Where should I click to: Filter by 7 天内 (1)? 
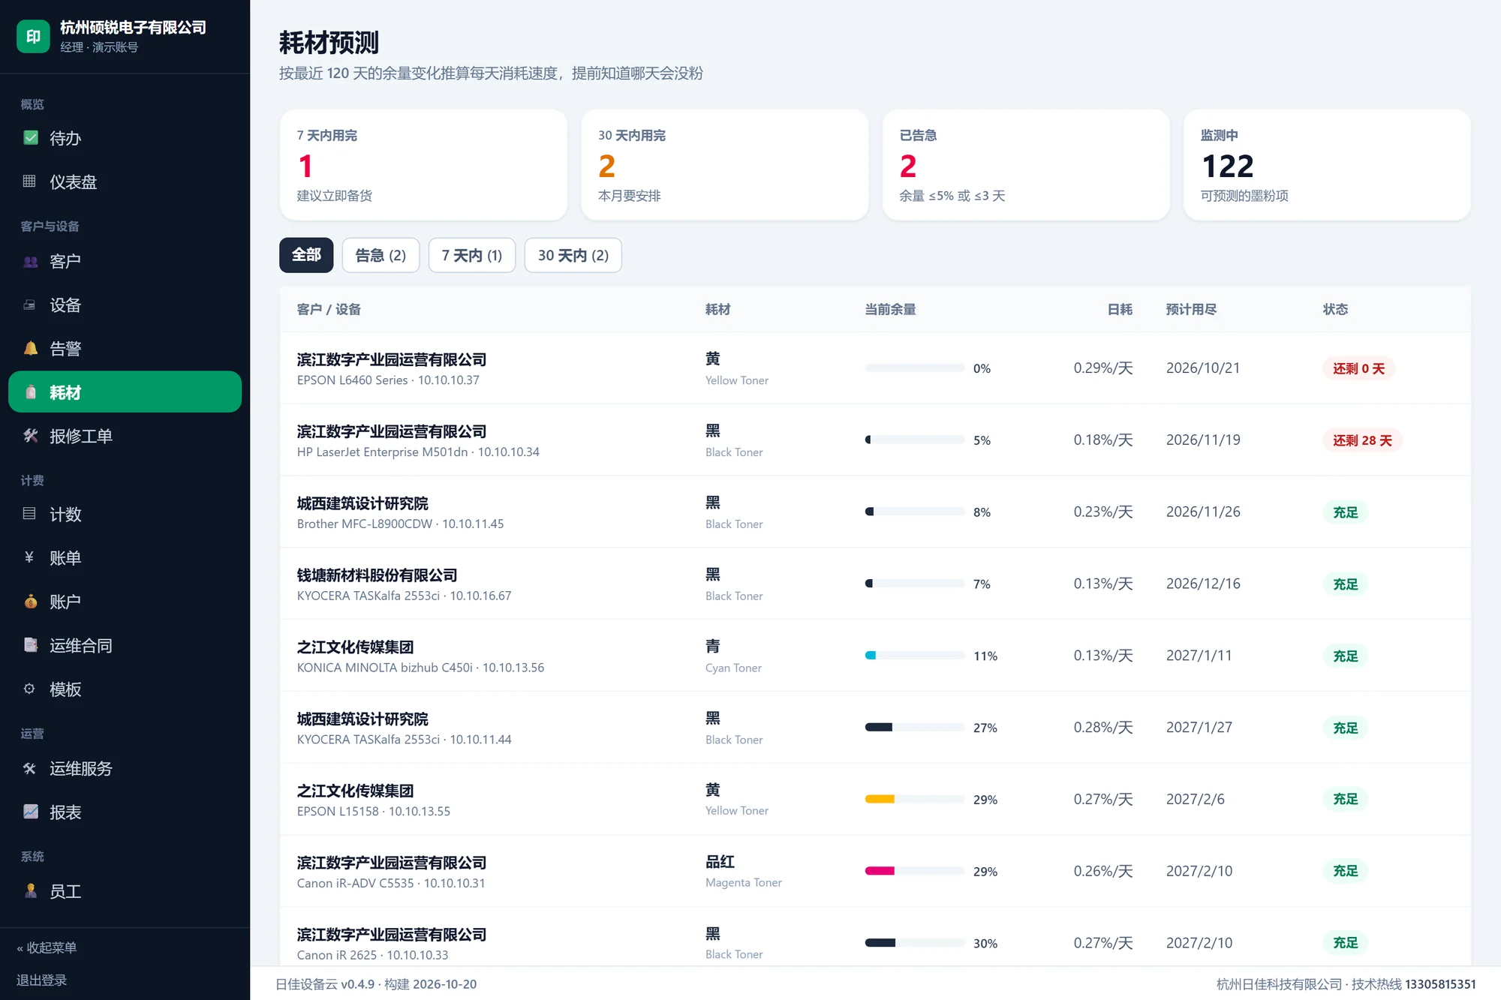(472, 255)
